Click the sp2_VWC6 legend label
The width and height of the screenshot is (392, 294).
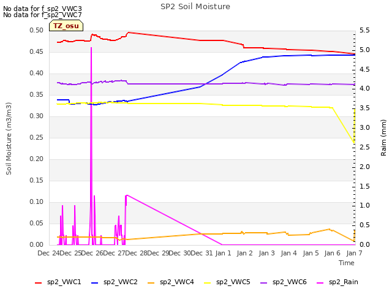pos(290,282)
